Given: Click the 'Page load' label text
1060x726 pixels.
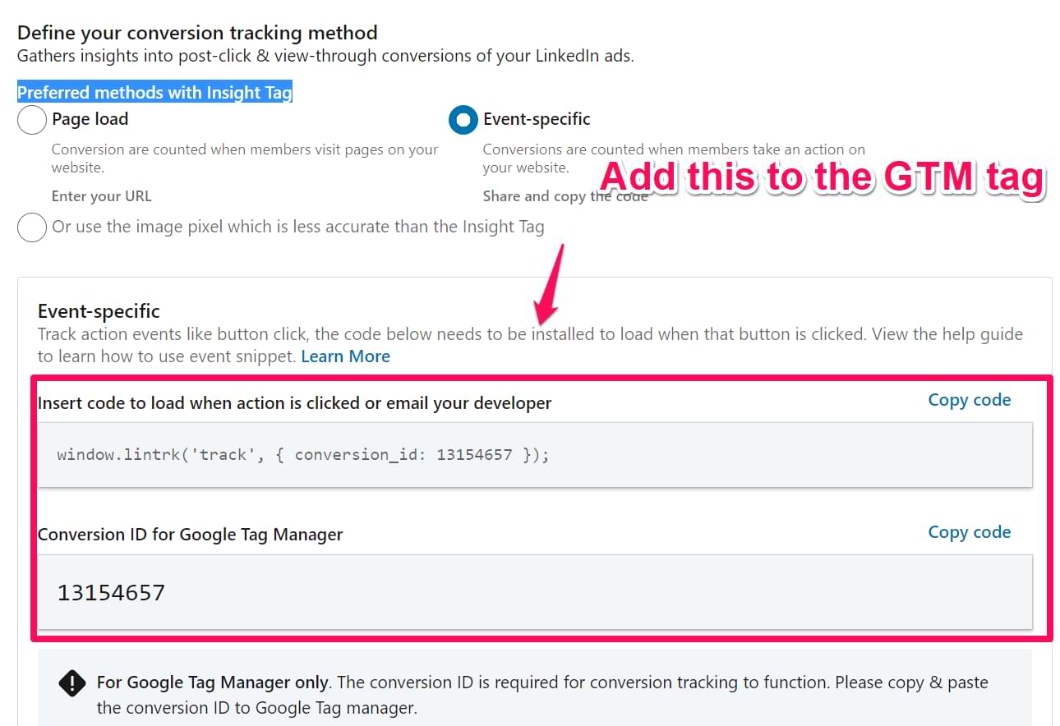Looking at the screenshot, I should (x=90, y=119).
